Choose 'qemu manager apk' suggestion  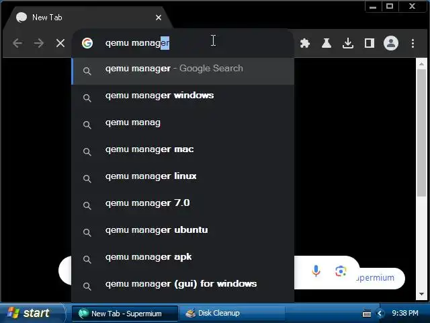183,260
